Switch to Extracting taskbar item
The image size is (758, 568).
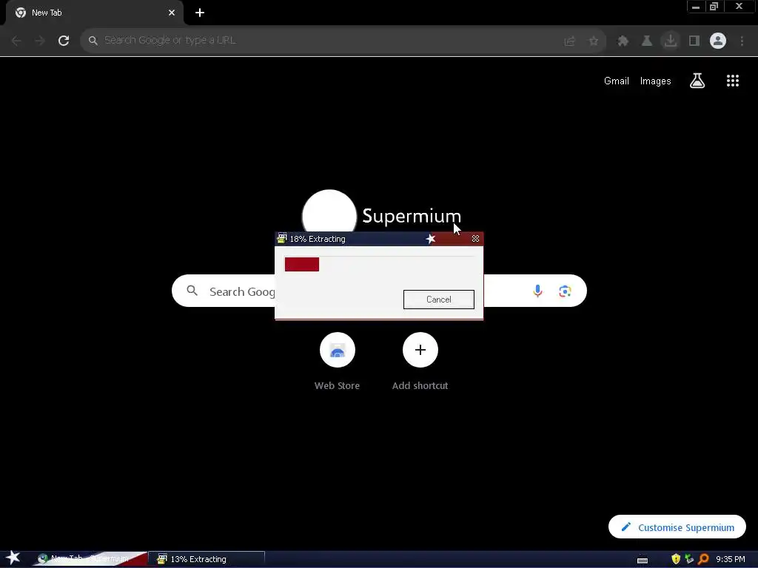coord(208,559)
